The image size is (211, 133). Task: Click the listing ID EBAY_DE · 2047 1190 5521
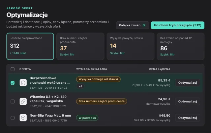48,106
